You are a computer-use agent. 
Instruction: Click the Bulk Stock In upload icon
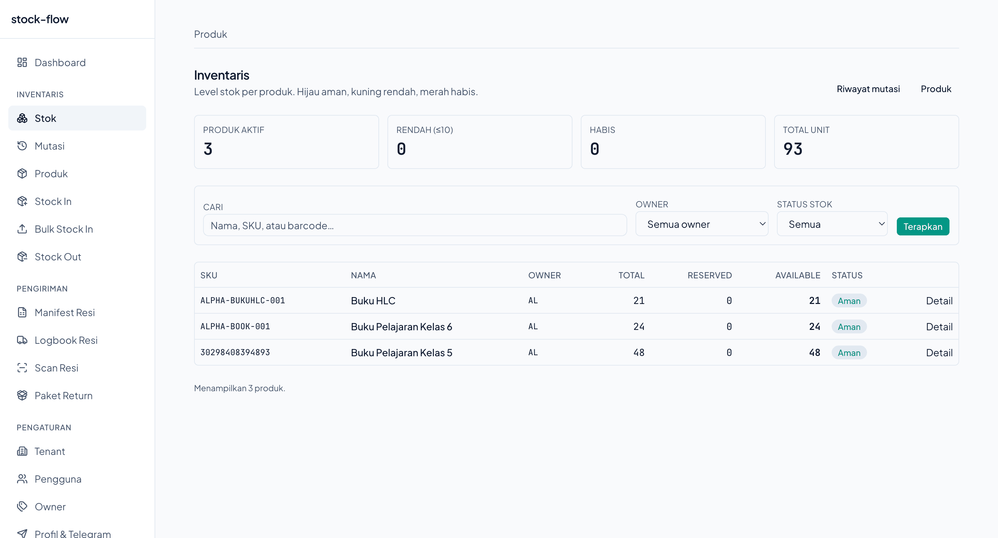(22, 229)
